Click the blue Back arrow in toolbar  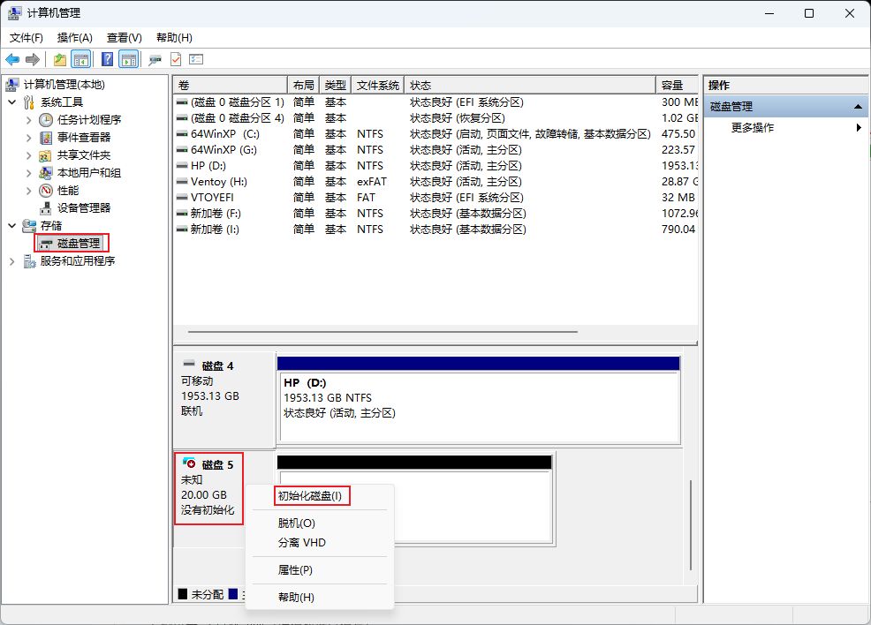tap(12, 59)
